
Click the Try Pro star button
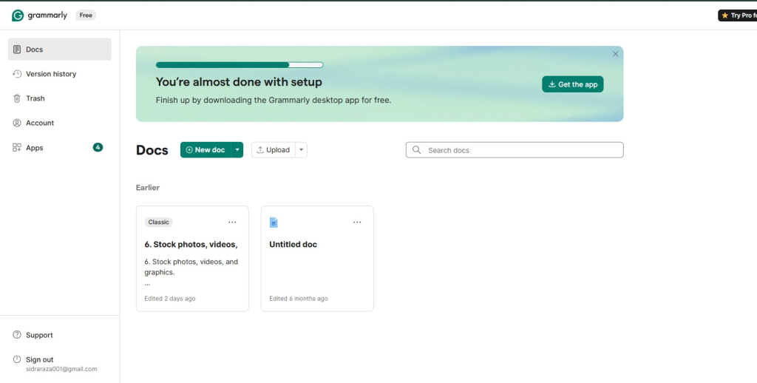tap(738, 16)
